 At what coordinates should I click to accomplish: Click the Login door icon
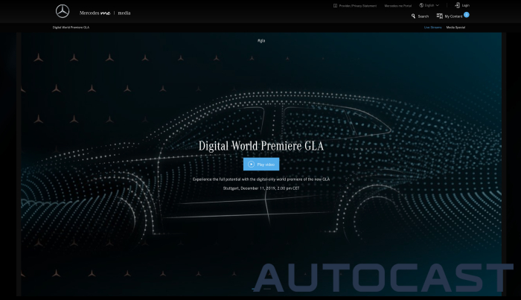[x=458, y=5]
